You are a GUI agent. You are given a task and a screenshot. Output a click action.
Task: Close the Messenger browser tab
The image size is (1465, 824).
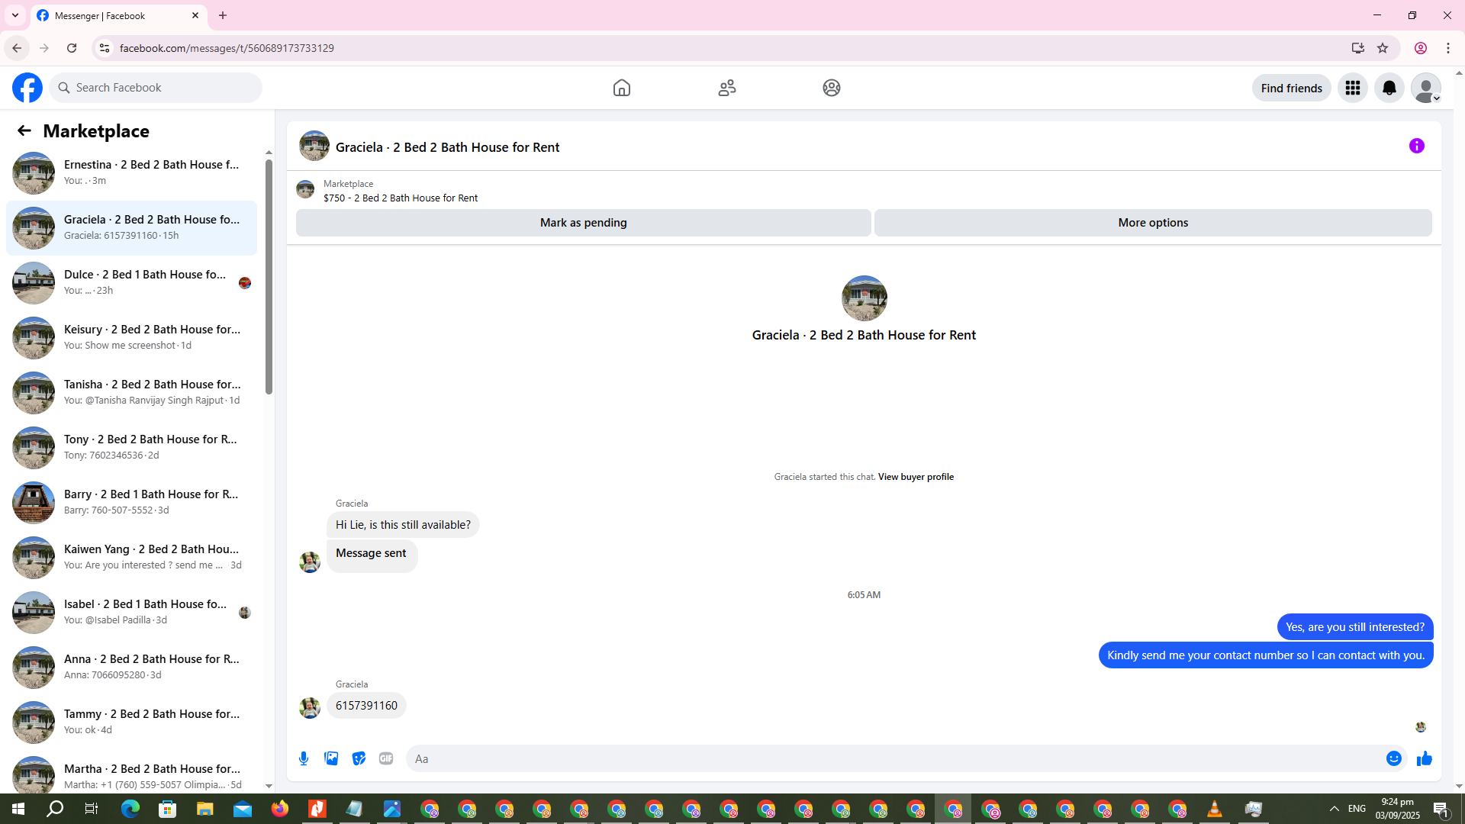click(x=195, y=15)
